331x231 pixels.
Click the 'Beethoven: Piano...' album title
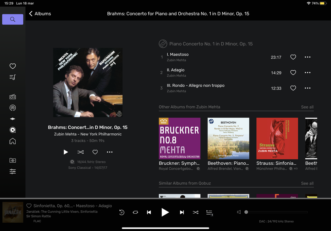coord(228,163)
